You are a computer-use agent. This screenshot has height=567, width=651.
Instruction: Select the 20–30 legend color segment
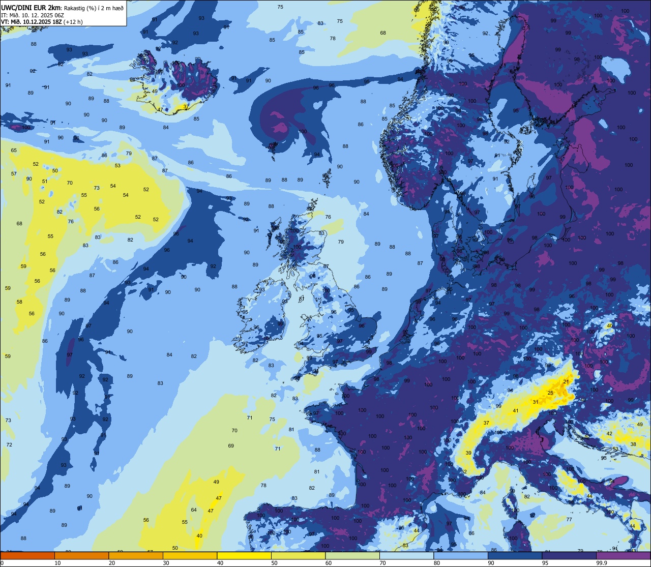point(136,556)
